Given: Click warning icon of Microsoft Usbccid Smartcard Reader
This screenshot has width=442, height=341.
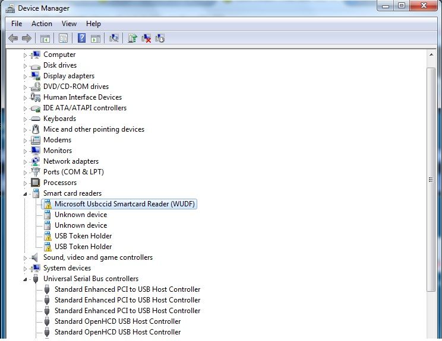Looking at the screenshot, I should pyautogui.click(x=48, y=204).
